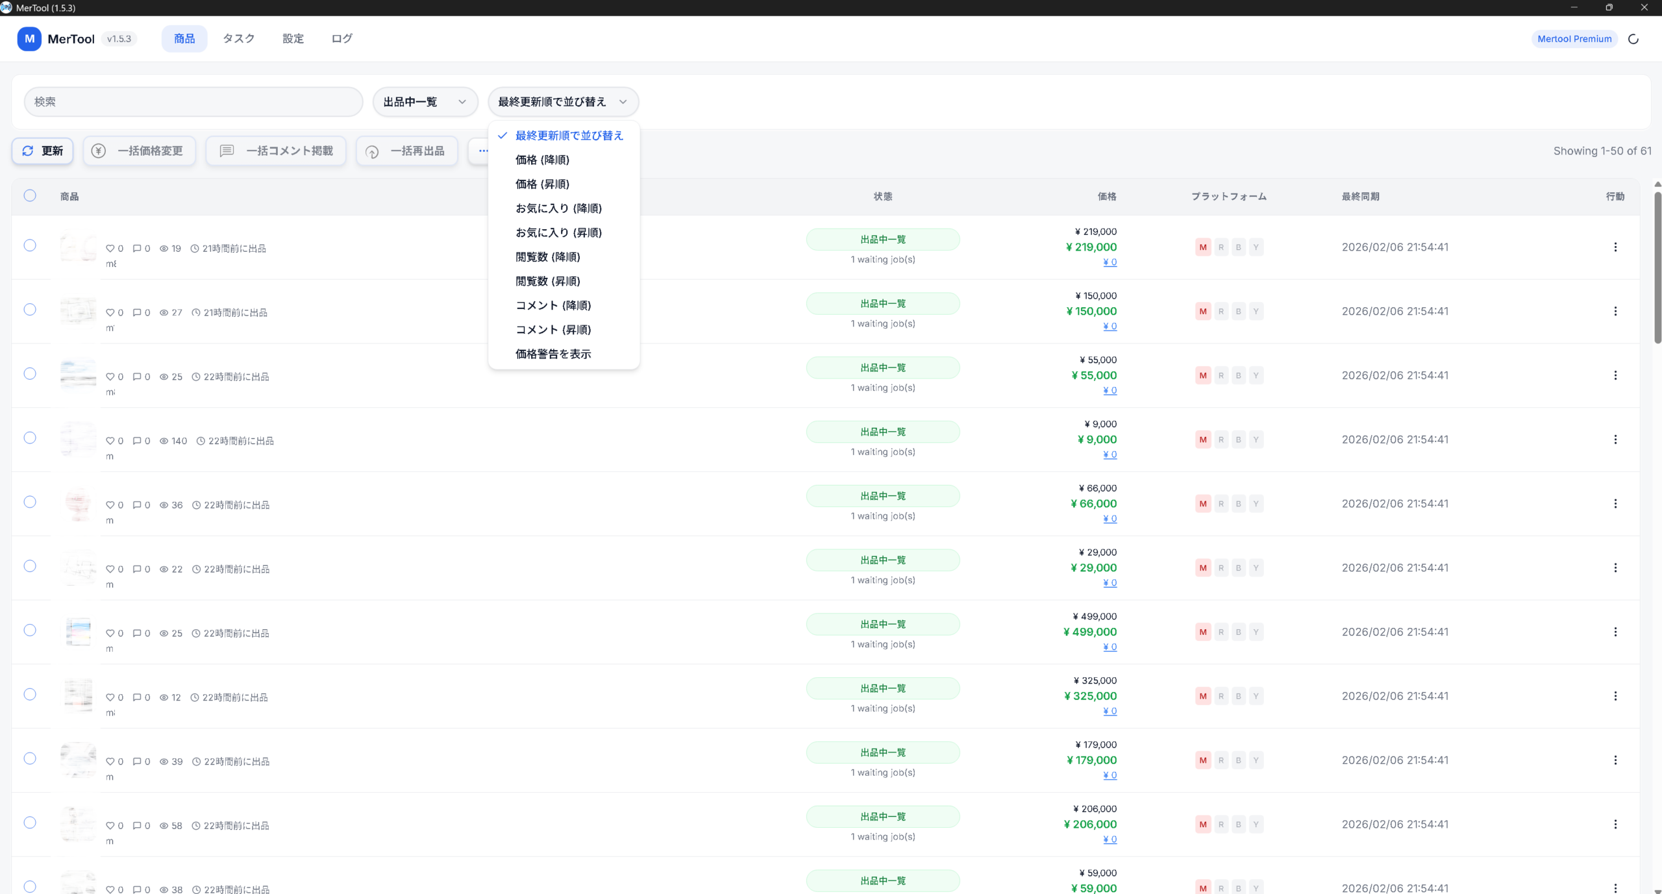
Task: Open the 出品中一覧 filter dropdown
Action: point(425,102)
